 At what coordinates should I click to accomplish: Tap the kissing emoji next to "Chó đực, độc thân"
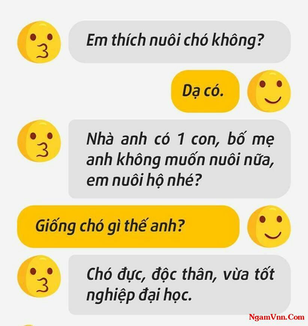tap(39, 276)
